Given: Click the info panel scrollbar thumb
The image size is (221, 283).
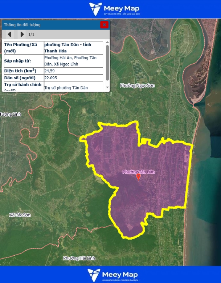Looking at the screenshot, I should 107,63.
